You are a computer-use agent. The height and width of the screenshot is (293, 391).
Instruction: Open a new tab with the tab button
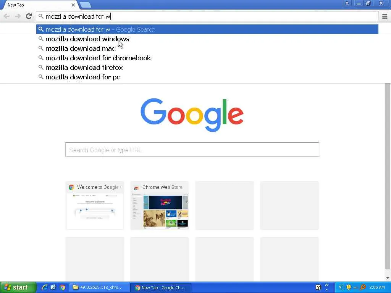(x=86, y=5)
